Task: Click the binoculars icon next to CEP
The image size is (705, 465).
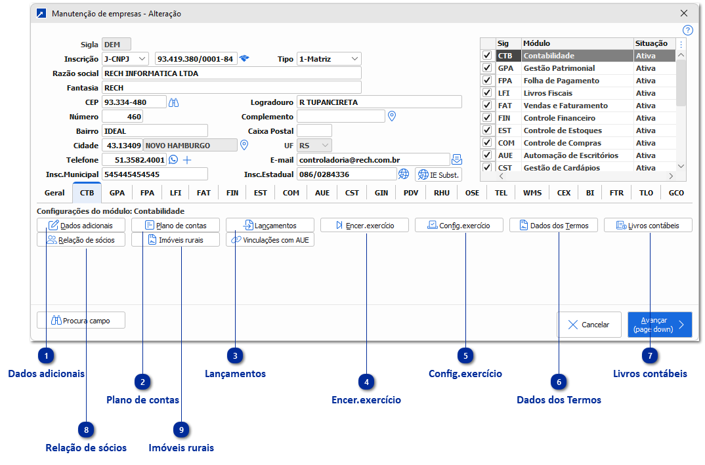Action: [173, 102]
